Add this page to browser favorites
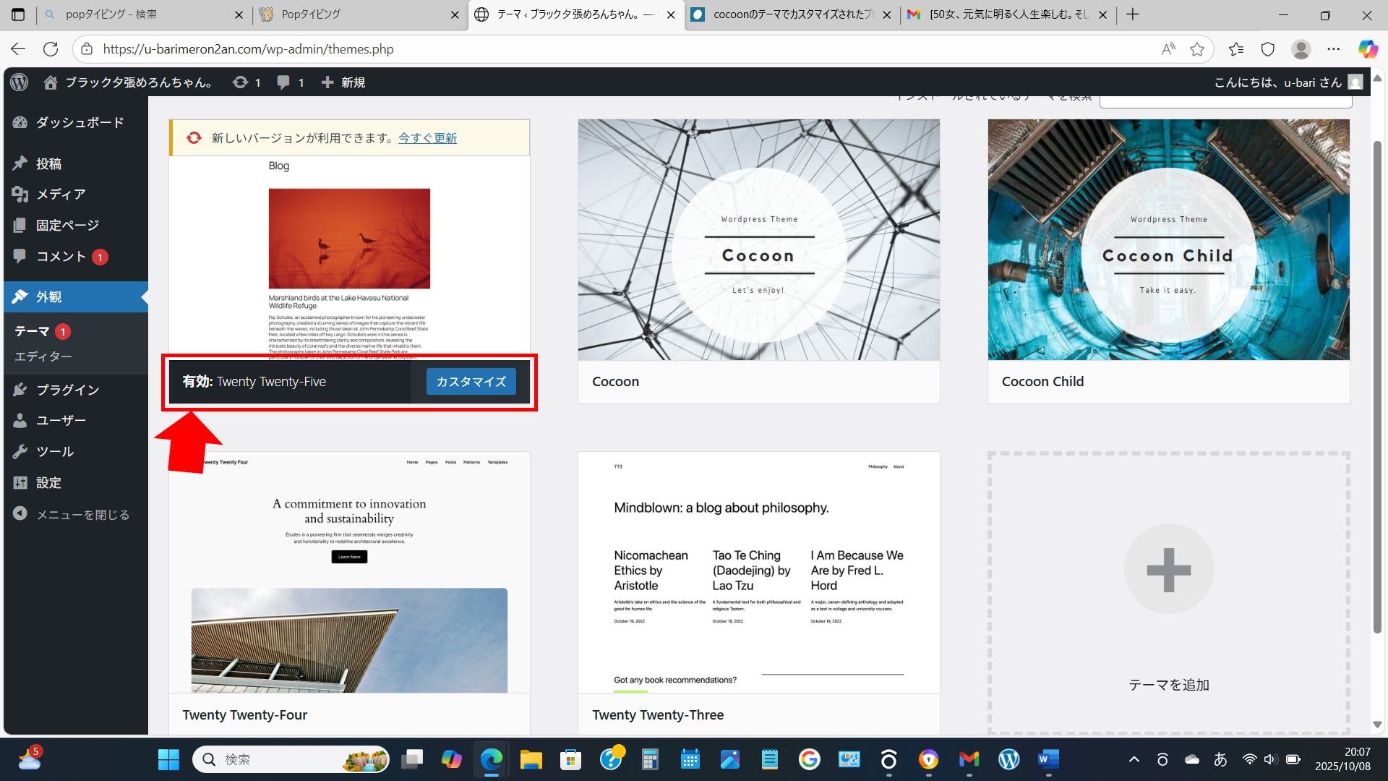 [1197, 49]
